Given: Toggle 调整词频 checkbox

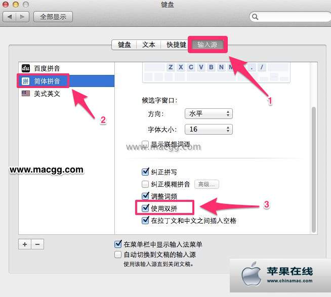Looking at the screenshot, I should point(145,196).
